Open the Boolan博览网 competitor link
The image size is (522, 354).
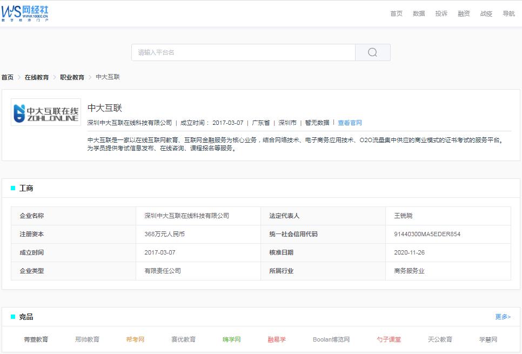pos(331,339)
